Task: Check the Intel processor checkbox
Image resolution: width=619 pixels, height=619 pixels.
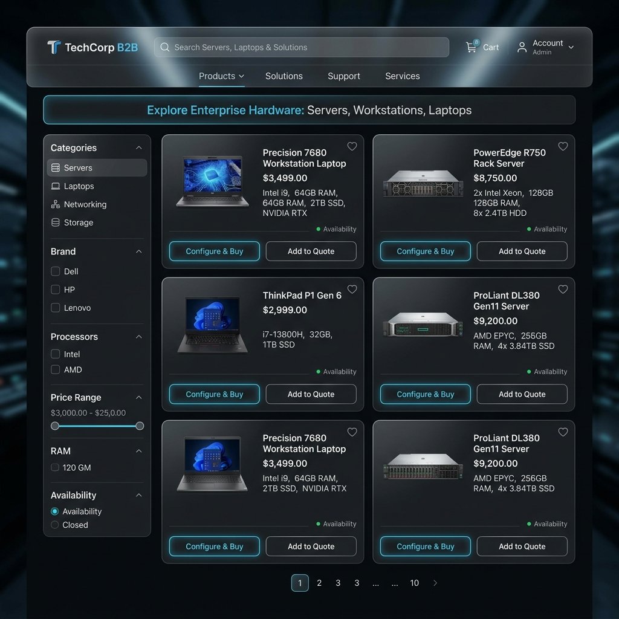Action: (x=55, y=354)
